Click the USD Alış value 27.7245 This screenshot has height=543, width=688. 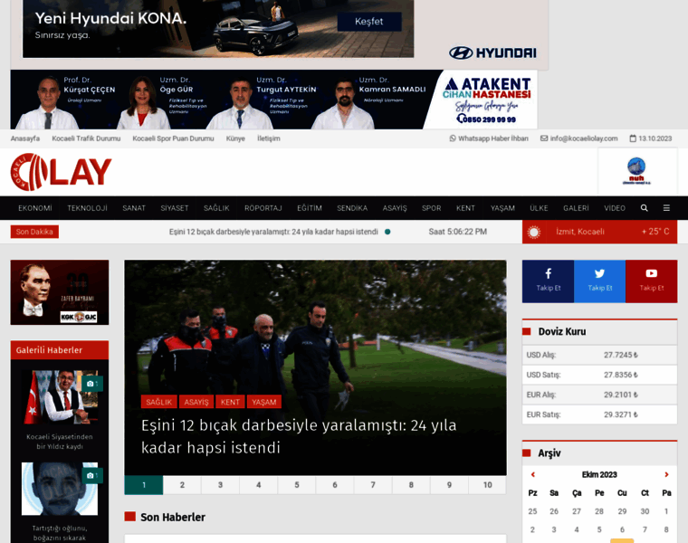coord(621,355)
